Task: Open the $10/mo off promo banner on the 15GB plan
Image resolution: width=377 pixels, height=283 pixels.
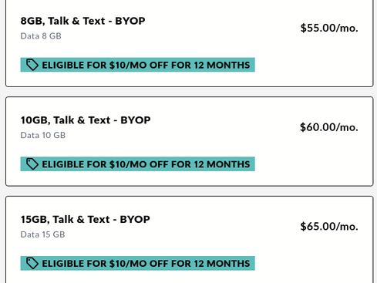Action: pyautogui.click(x=138, y=263)
